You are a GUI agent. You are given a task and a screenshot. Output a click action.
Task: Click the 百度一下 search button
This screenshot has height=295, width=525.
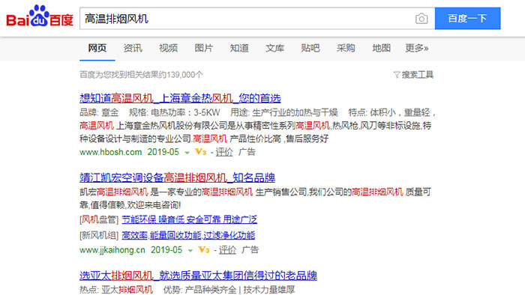[x=467, y=19]
